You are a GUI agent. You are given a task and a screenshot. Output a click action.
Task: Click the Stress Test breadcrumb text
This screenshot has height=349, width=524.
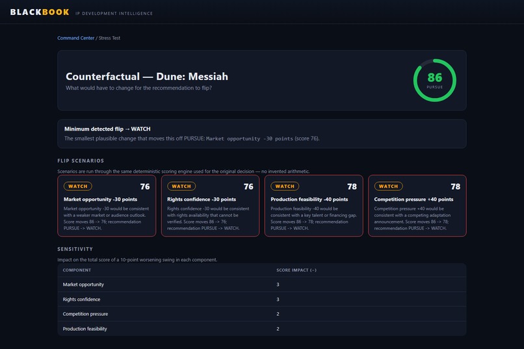pyautogui.click(x=109, y=38)
